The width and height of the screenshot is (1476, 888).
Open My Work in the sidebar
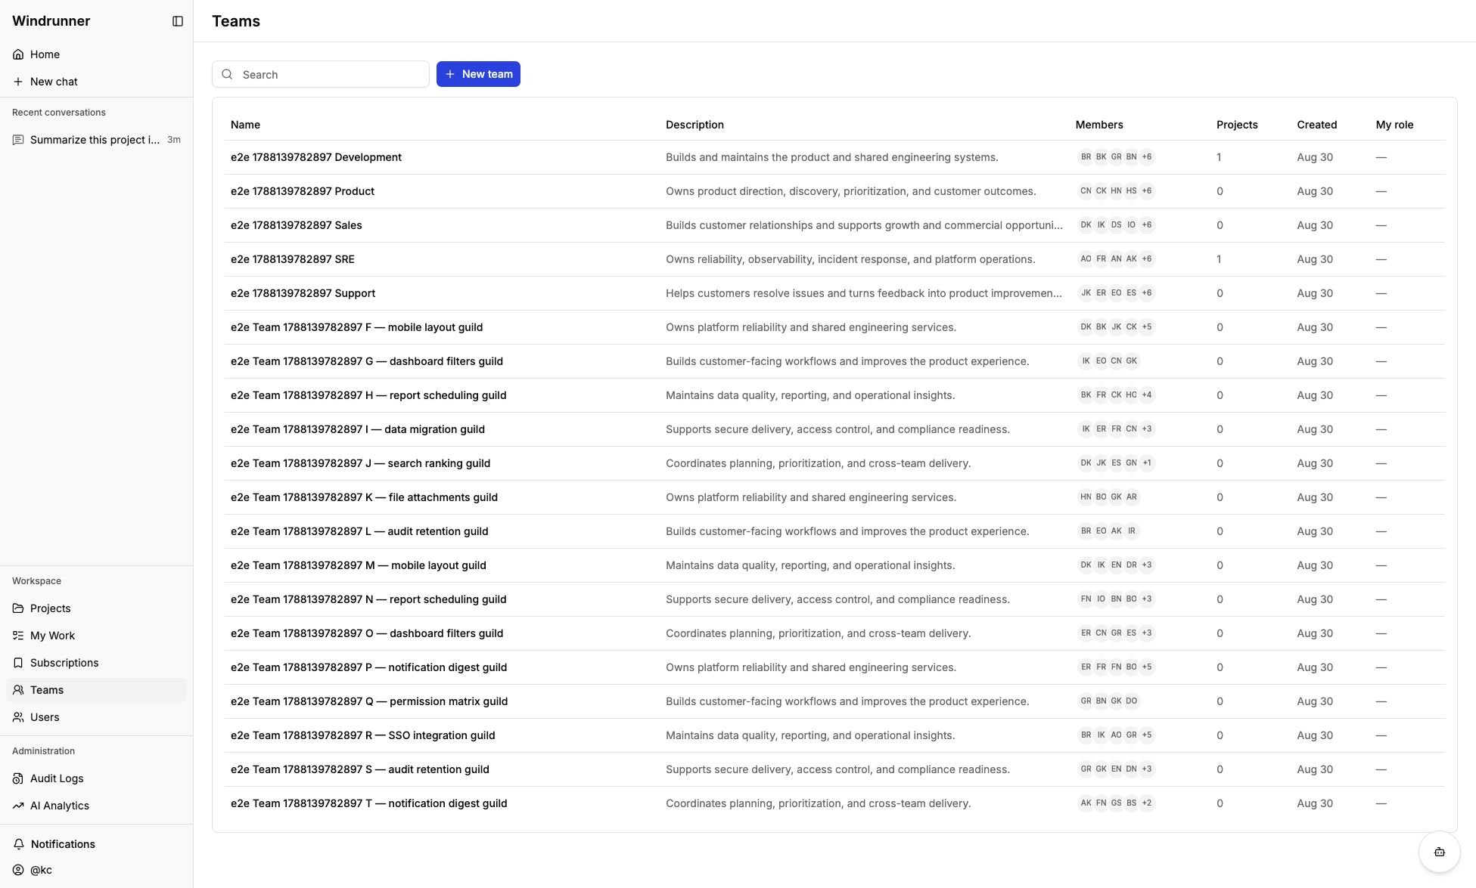click(96, 636)
